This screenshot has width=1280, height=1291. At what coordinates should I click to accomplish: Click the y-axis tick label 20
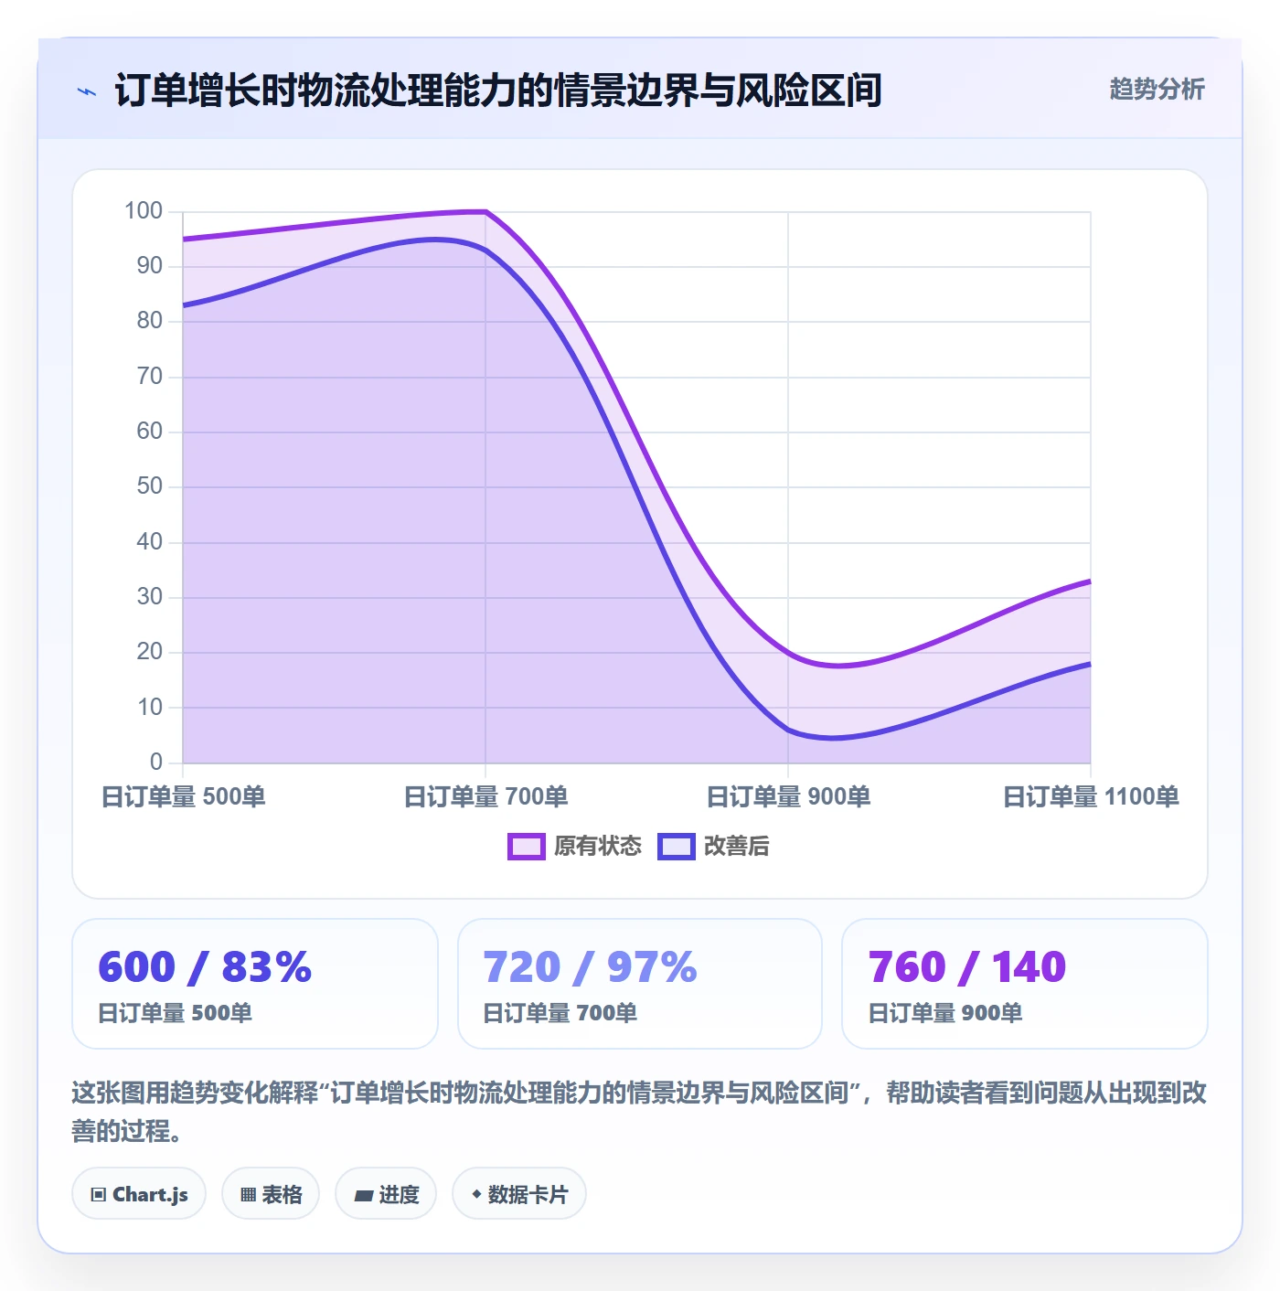[150, 652]
